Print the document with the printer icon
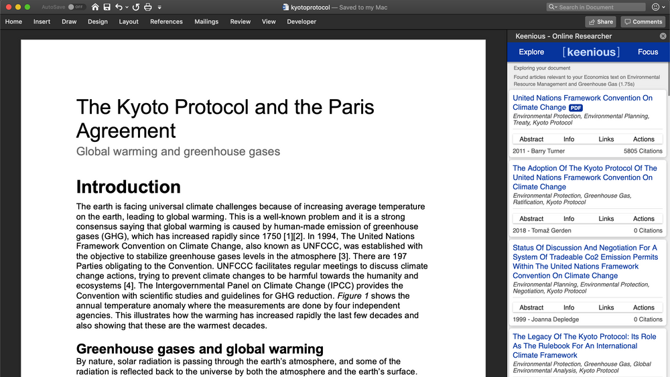 tap(148, 7)
